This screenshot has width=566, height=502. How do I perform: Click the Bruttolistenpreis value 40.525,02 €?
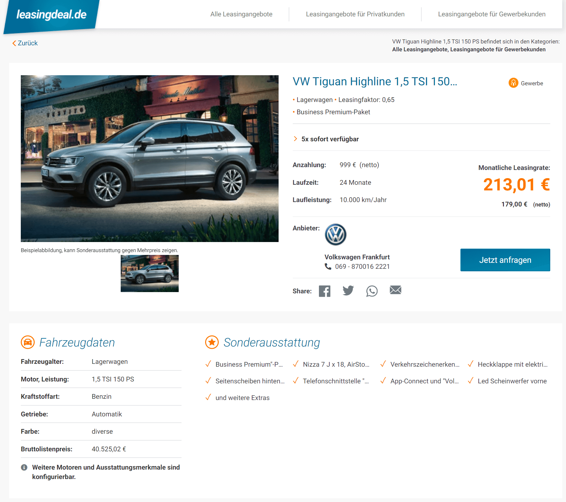[x=109, y=449]
